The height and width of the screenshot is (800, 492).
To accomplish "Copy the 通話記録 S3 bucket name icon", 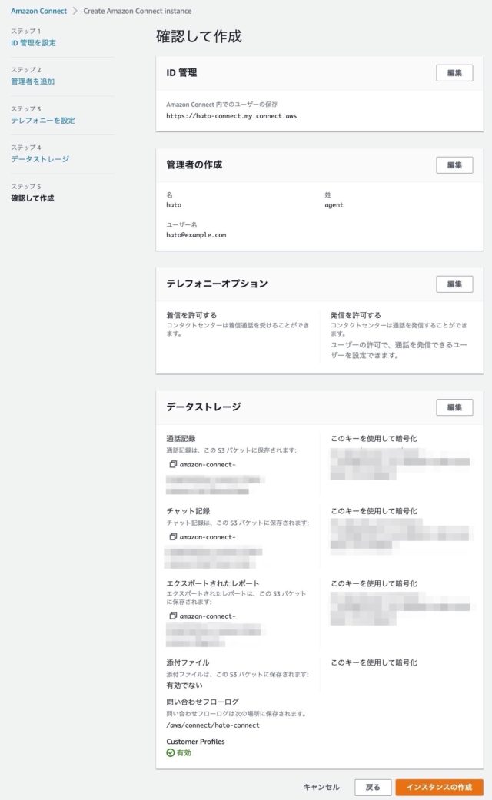I will point(173,464).
